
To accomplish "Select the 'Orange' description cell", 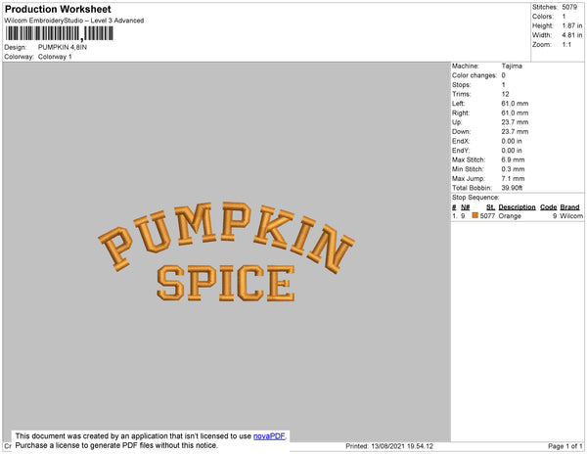I will 510,216.
